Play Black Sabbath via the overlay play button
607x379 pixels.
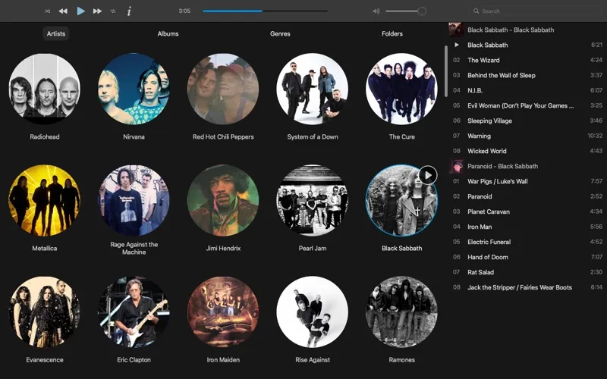coord(428,176)
